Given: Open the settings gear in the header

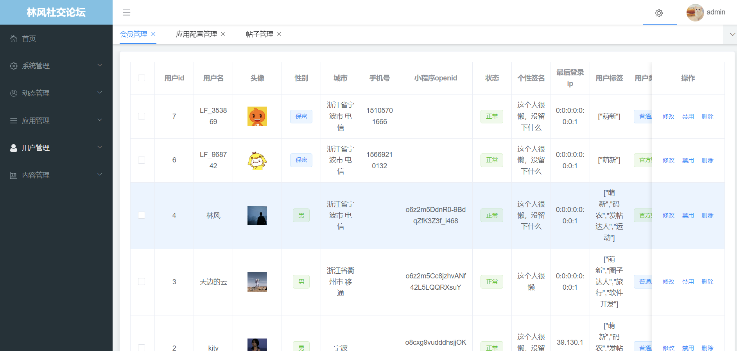Looking at the screenshot, I should pos(659,13).
